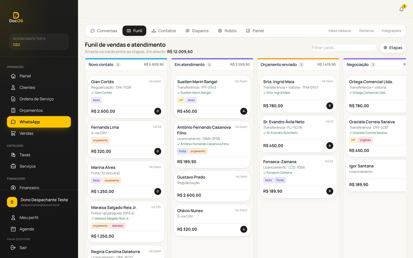
Task: Click detrator tag on Maraisa Salgado card
Action: tap(118, 226)
